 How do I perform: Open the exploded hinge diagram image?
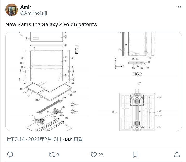[x=50, y=106]
